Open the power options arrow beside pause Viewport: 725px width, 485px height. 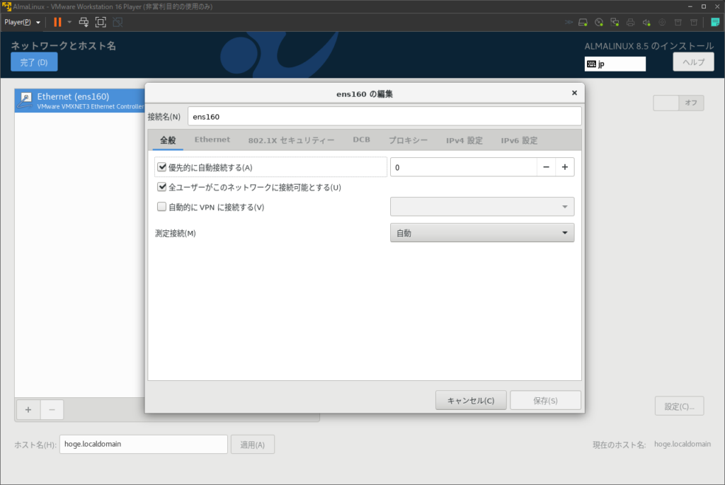pyautogui.click(x=69, y=22)
